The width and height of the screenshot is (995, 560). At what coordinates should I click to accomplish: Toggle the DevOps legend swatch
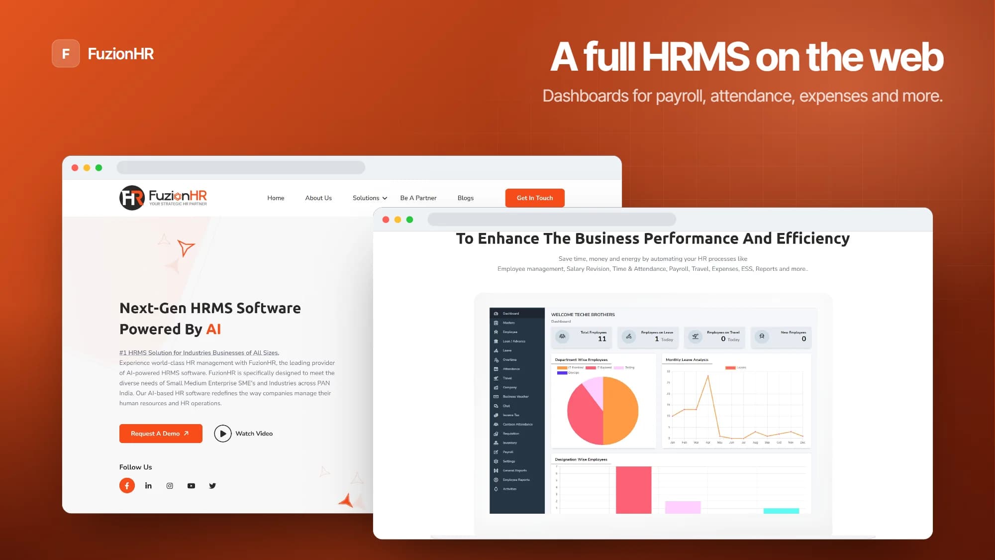click(x=562, y=373)
